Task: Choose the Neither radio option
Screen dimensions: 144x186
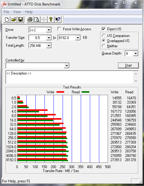Action: 104,46
